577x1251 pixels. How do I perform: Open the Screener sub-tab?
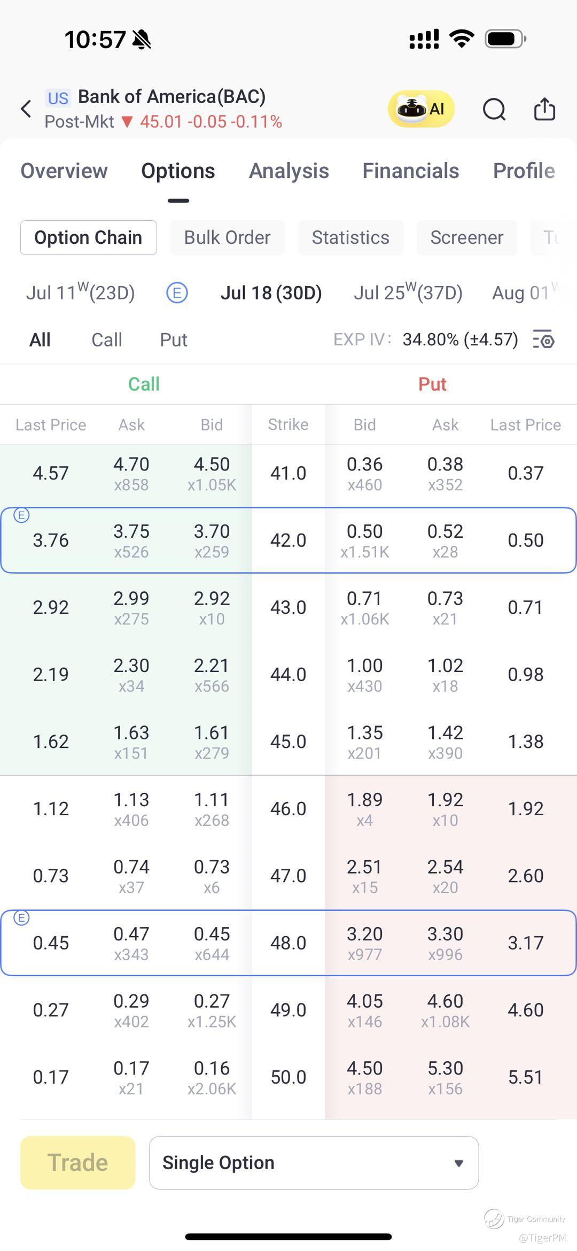467,237
